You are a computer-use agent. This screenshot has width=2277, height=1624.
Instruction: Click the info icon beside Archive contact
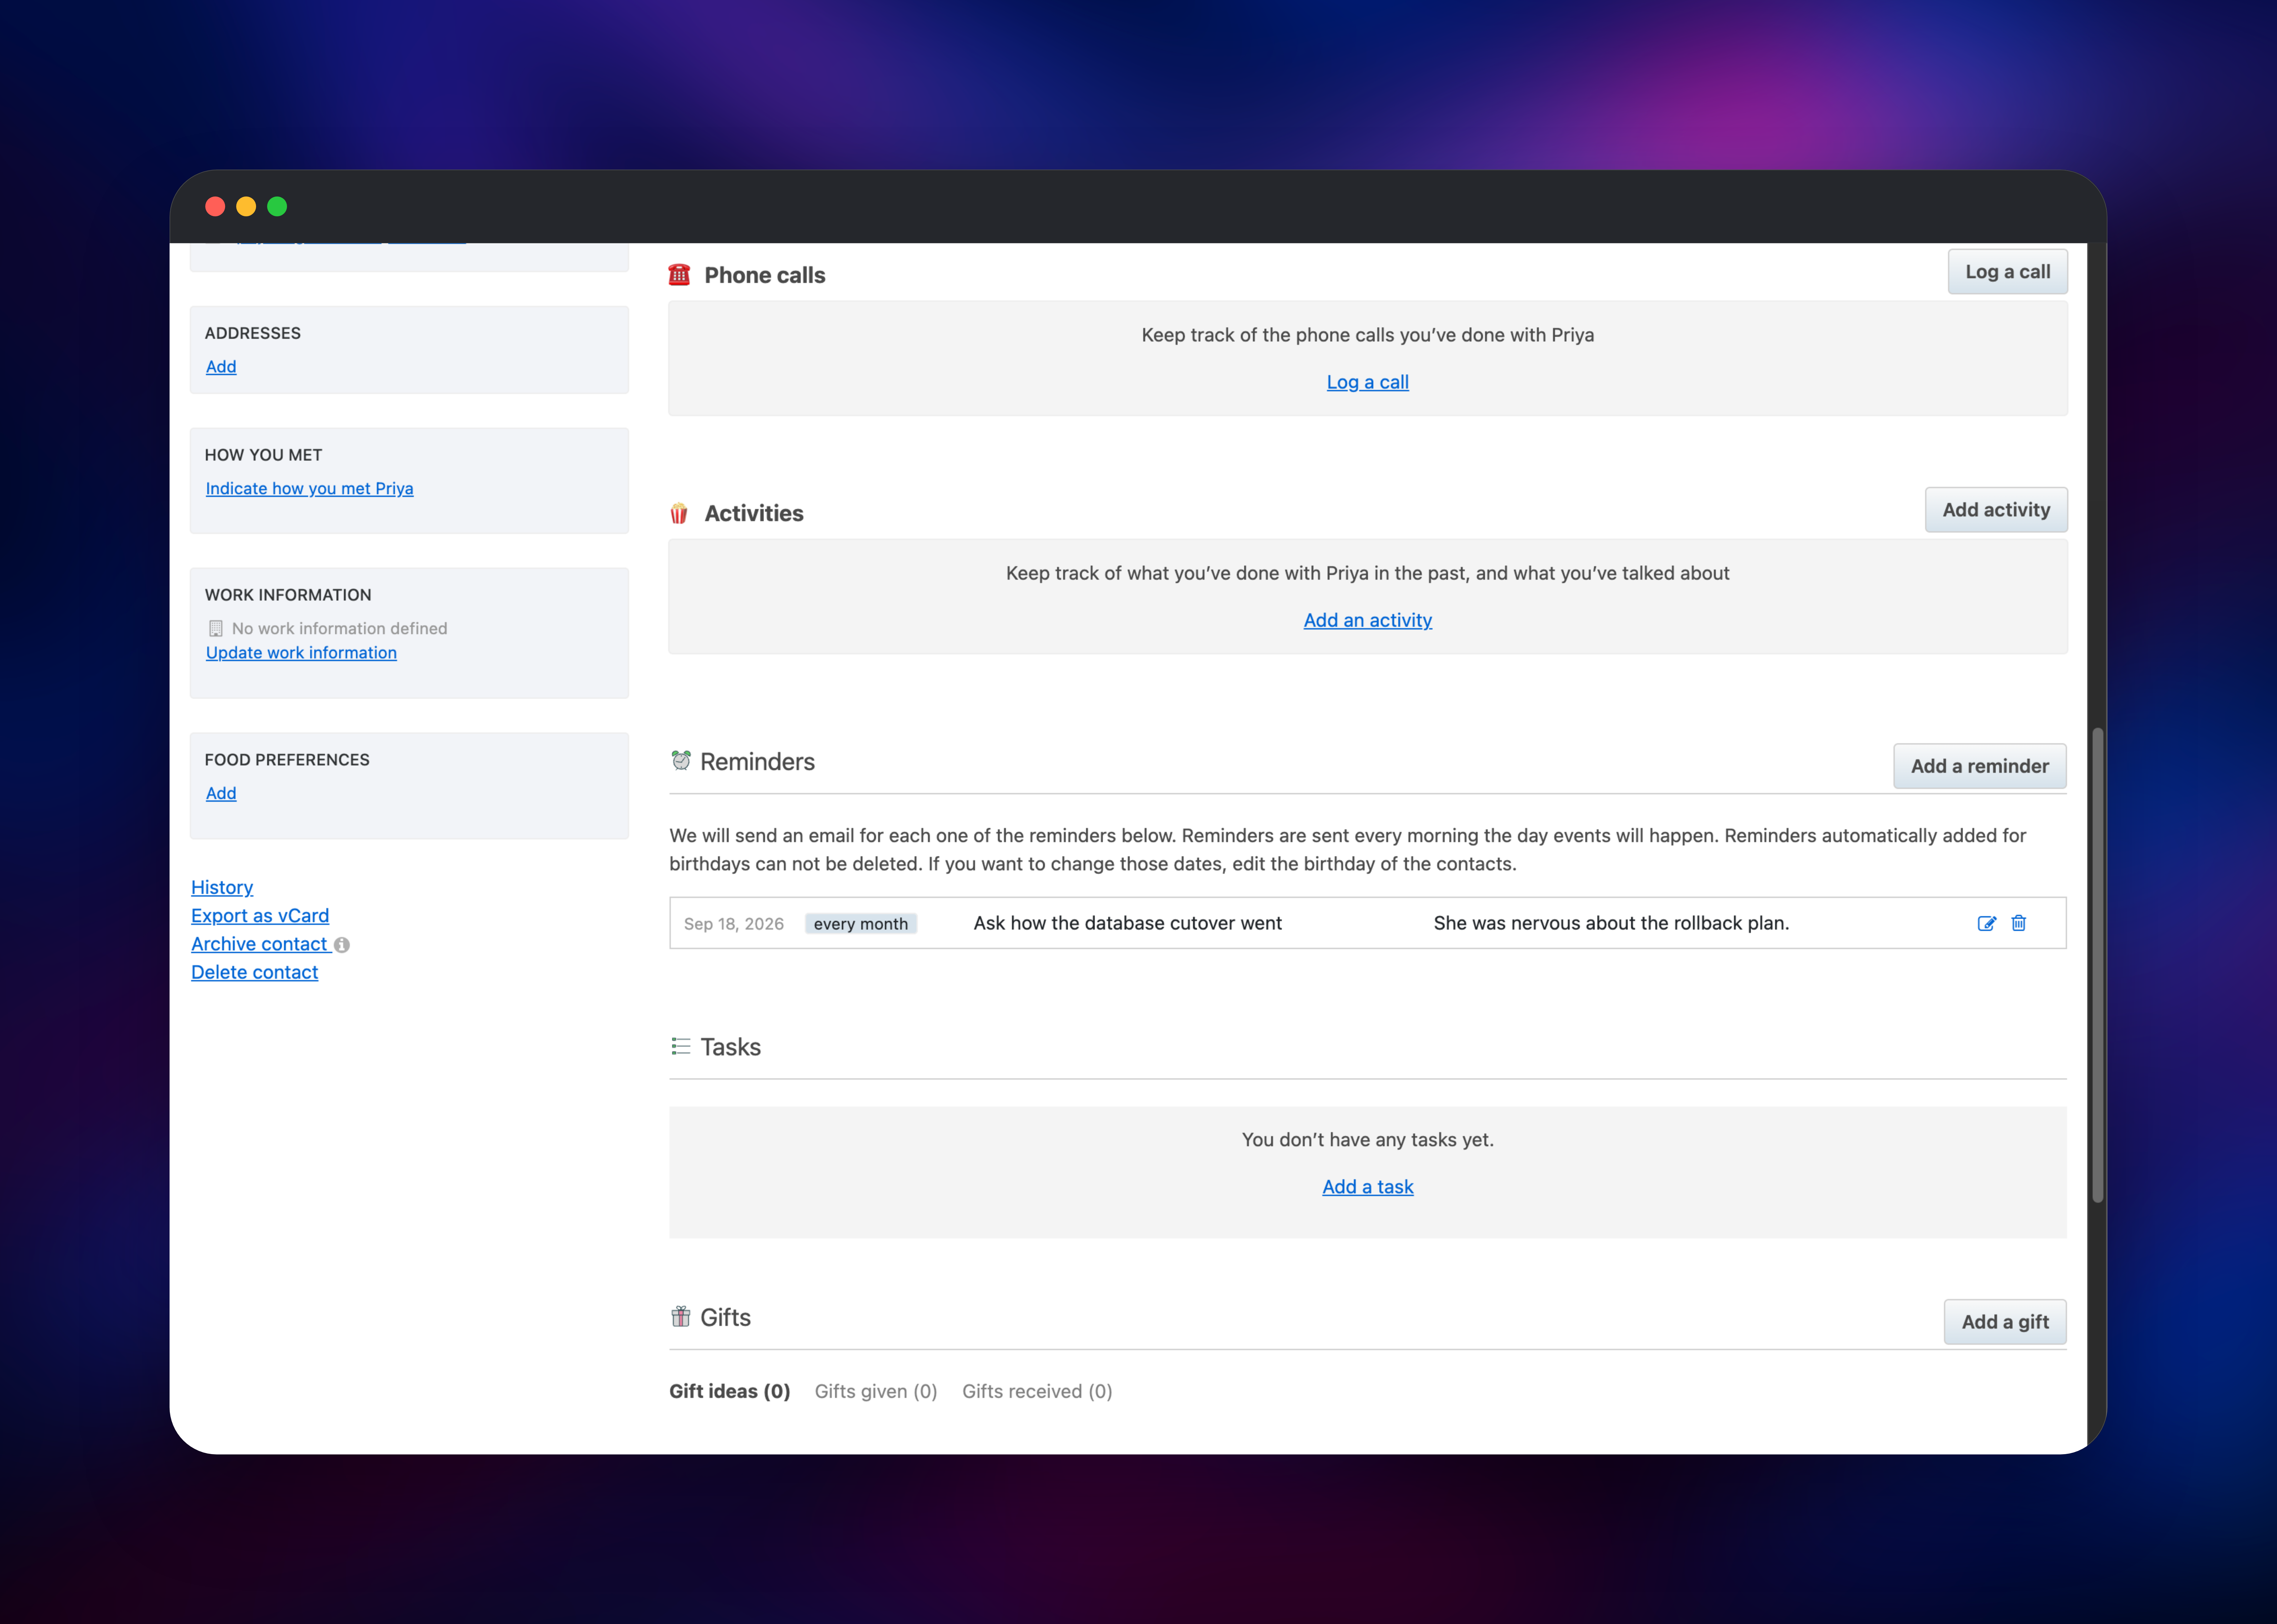click(x=342, y=945)
